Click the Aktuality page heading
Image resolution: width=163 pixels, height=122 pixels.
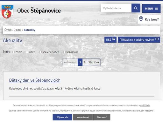tap(12, 40)
